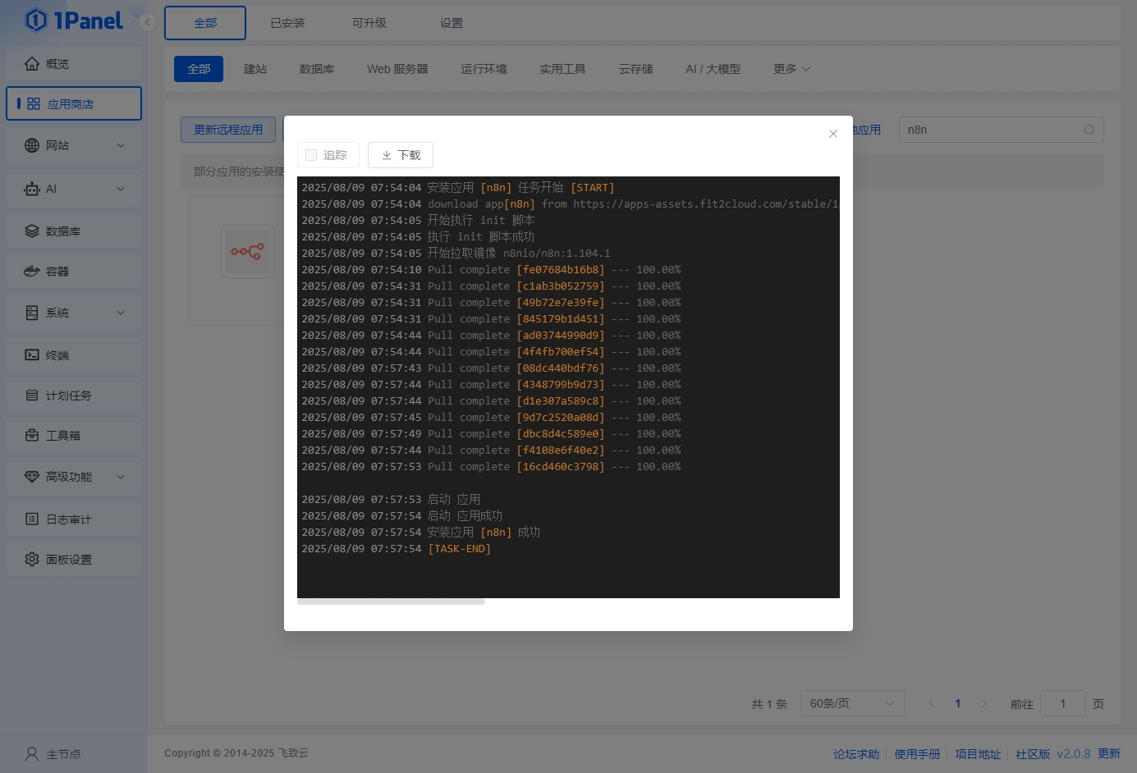Select page 1 in pagination
1137x773 pixels.
(958, 703)
